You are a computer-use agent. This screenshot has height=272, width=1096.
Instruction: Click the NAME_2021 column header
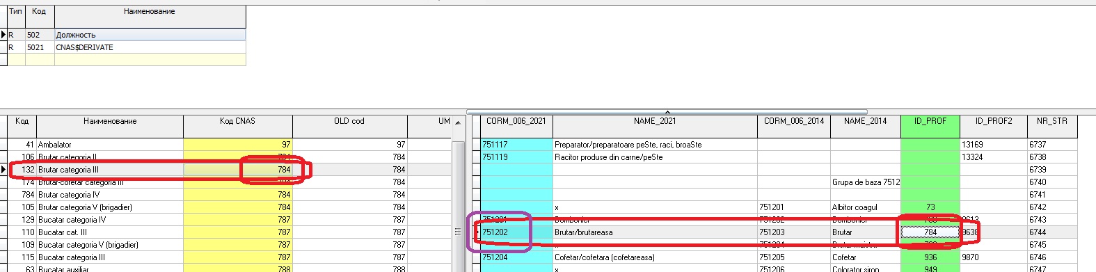coord(655,127)
